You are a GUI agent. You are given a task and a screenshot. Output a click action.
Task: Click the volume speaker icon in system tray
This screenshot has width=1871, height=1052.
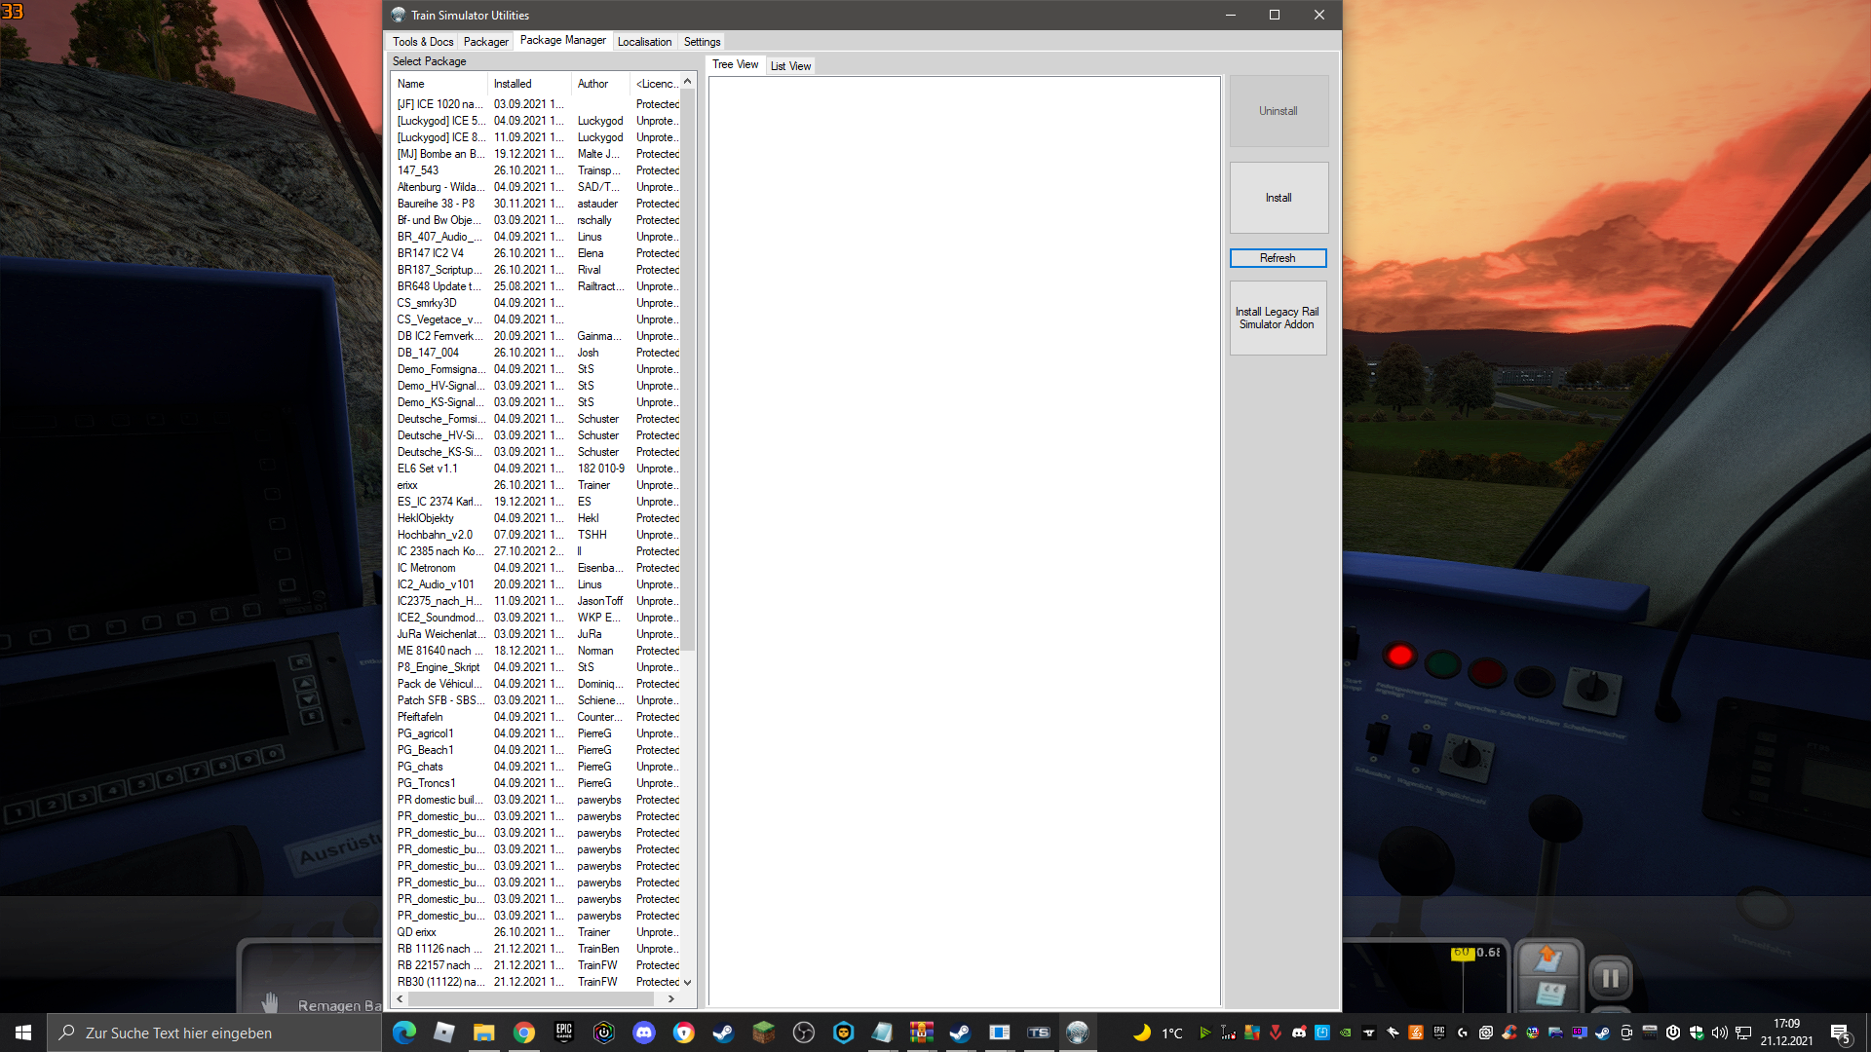tap(1719, 1033)
